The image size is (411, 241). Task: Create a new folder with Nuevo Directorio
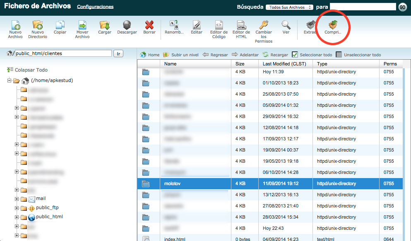coord(38,25)
